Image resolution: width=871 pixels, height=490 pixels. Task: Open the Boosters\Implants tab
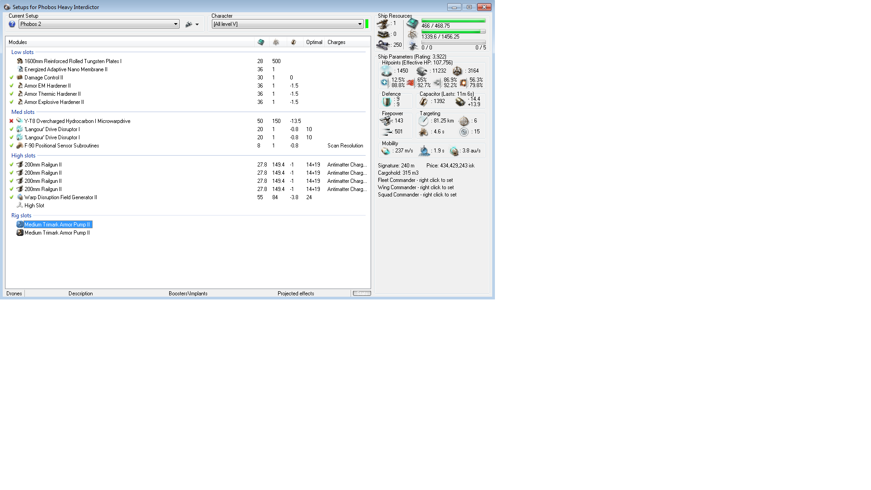[188, 294]
